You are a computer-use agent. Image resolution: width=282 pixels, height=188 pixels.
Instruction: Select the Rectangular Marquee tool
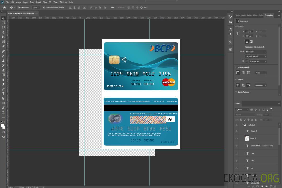(3, 23)
